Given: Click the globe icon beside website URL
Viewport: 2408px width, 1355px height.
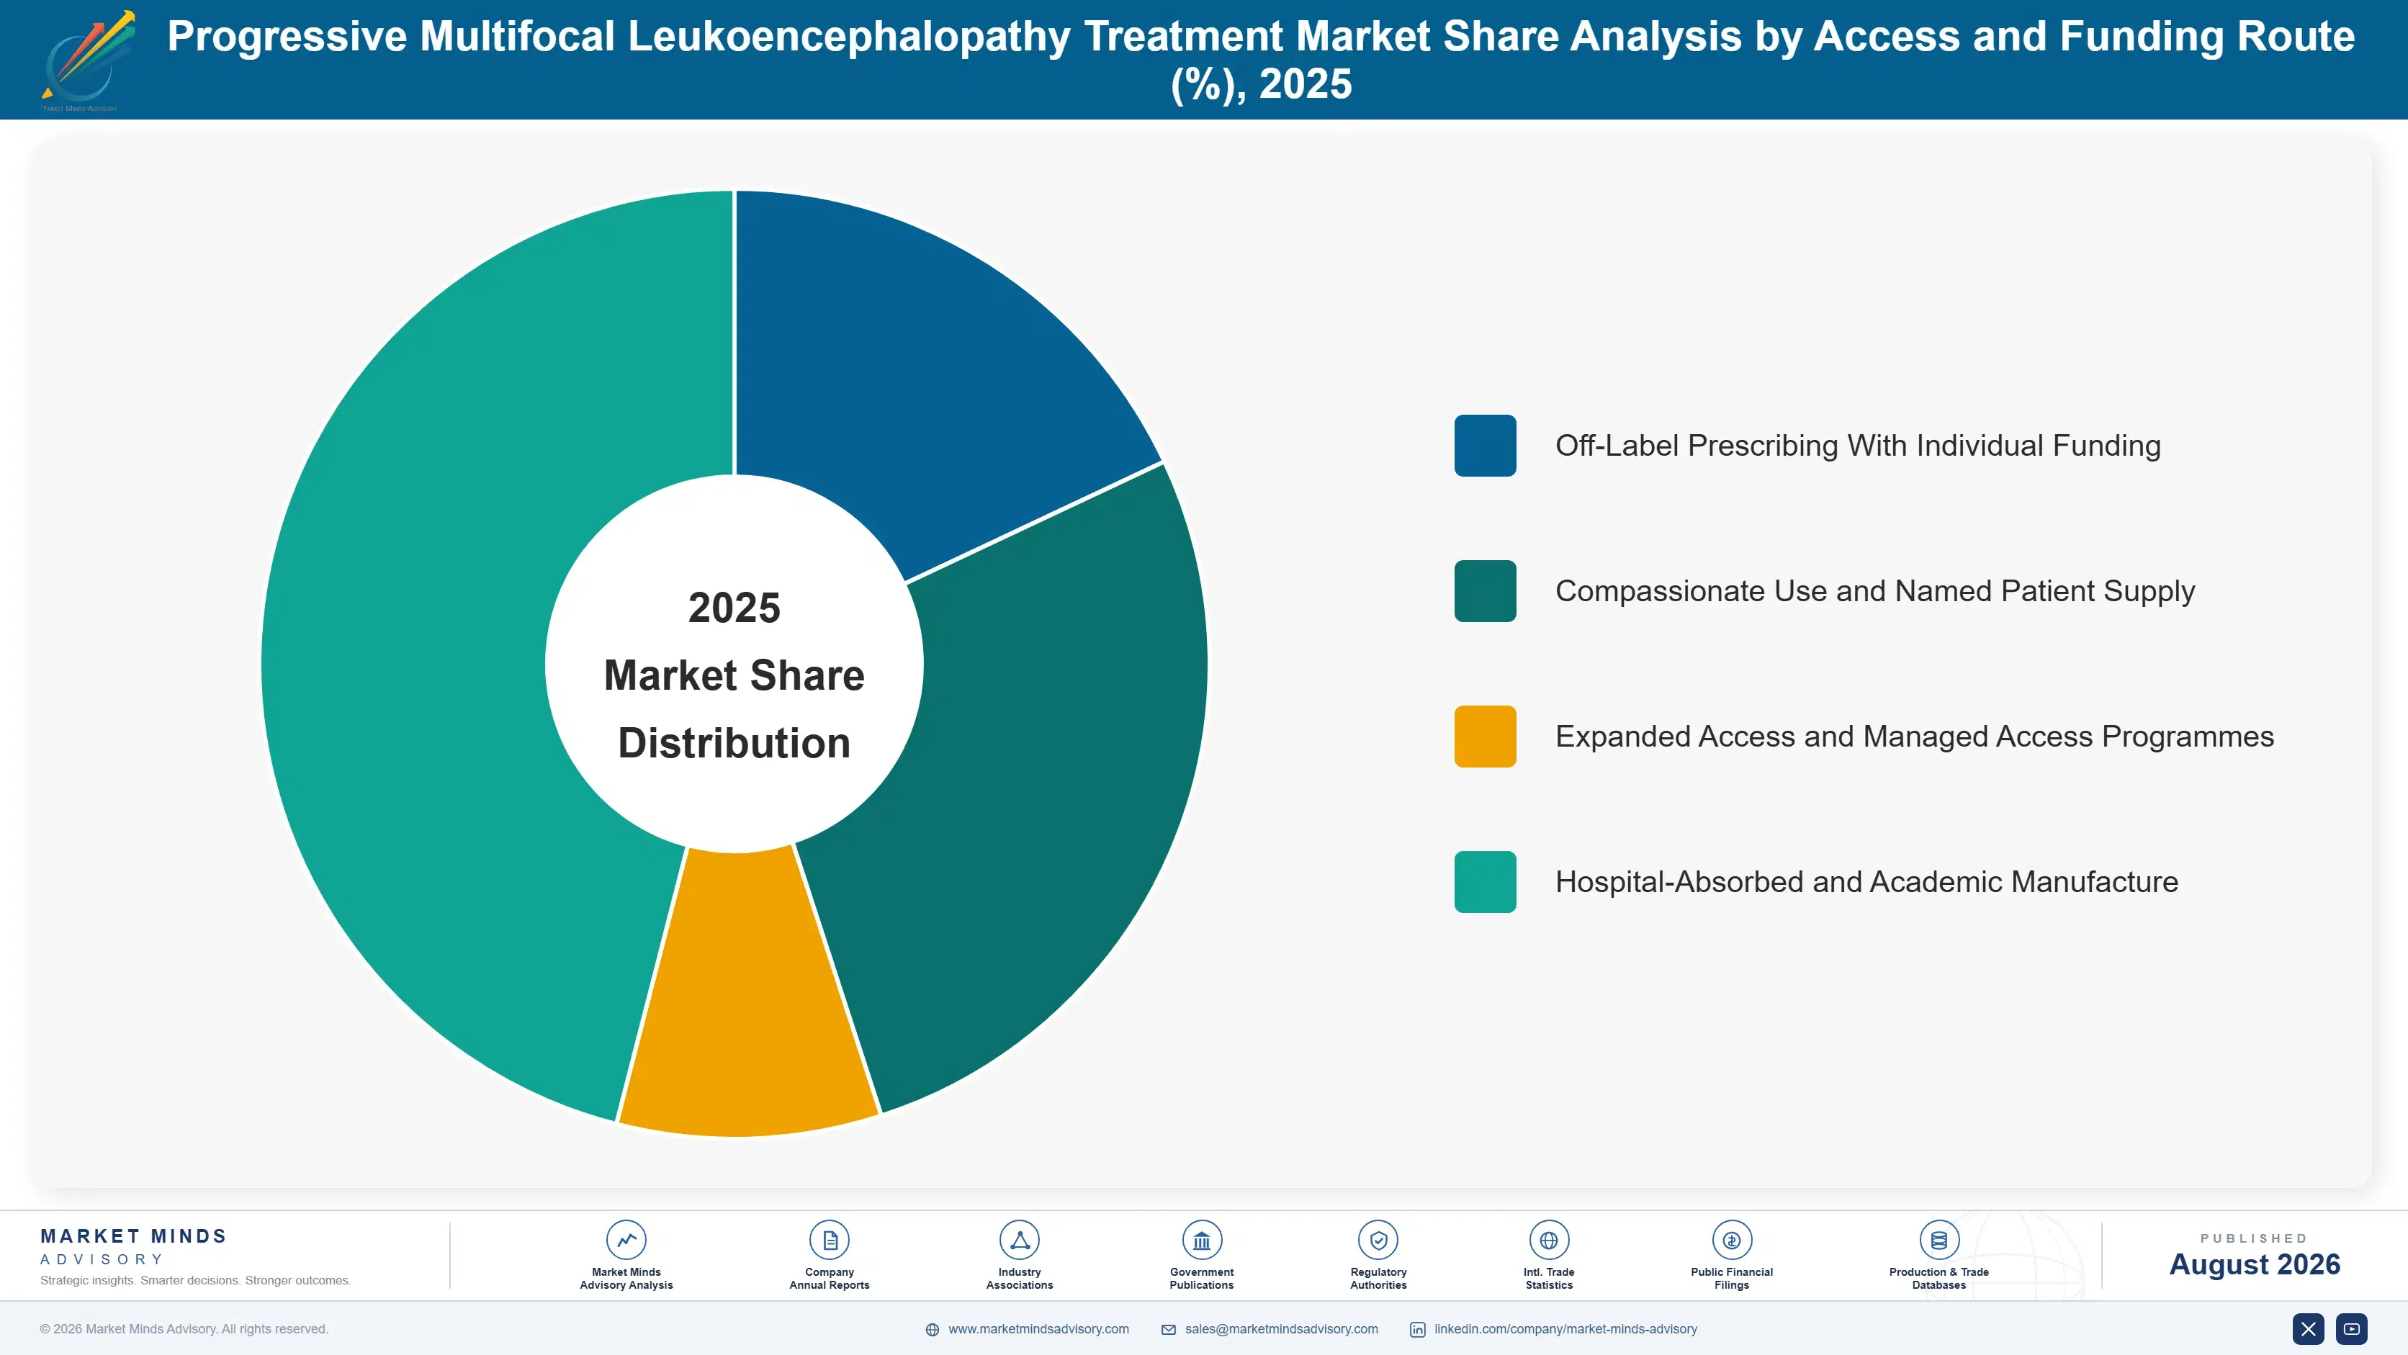Looking at the screenshot, I should (x=932, y=1330).
